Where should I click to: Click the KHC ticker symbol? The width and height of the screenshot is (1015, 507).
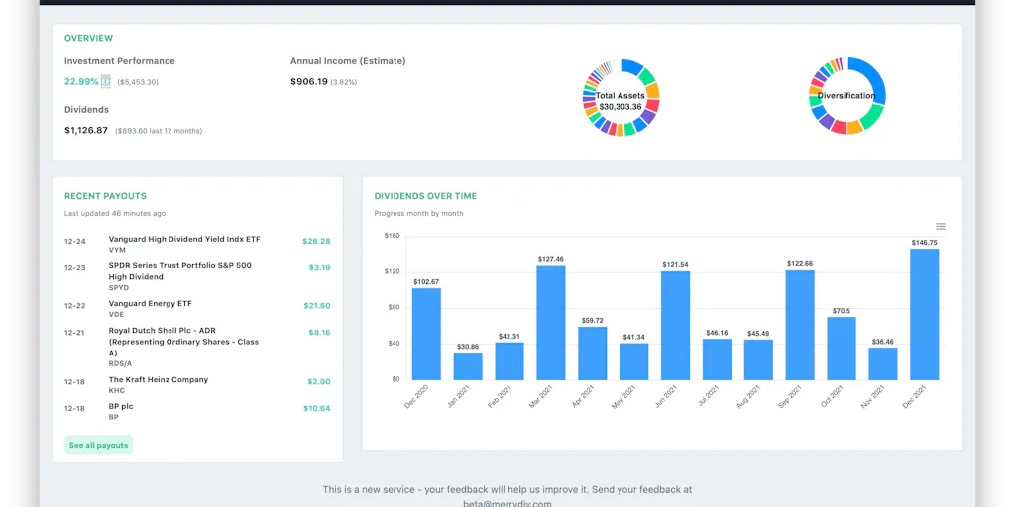(x=117, y=390)
